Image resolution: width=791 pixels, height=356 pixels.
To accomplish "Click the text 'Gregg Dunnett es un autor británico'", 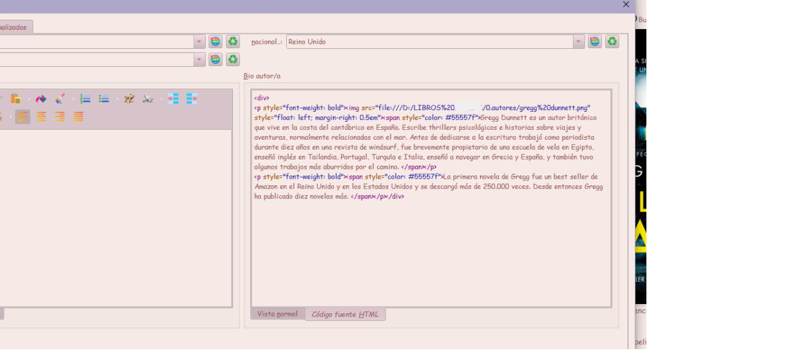I will point(538,117).
